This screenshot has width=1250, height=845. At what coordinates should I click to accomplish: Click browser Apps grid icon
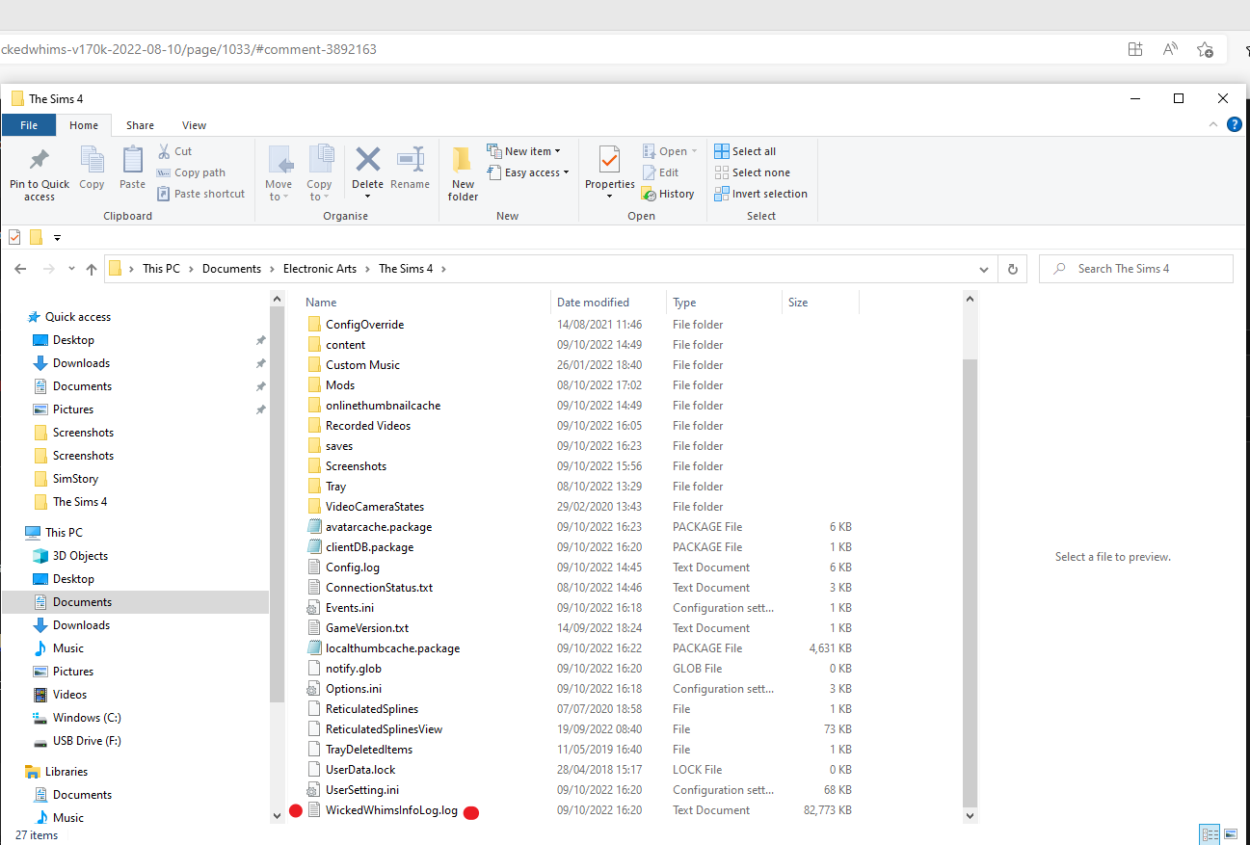point(1135,49)
